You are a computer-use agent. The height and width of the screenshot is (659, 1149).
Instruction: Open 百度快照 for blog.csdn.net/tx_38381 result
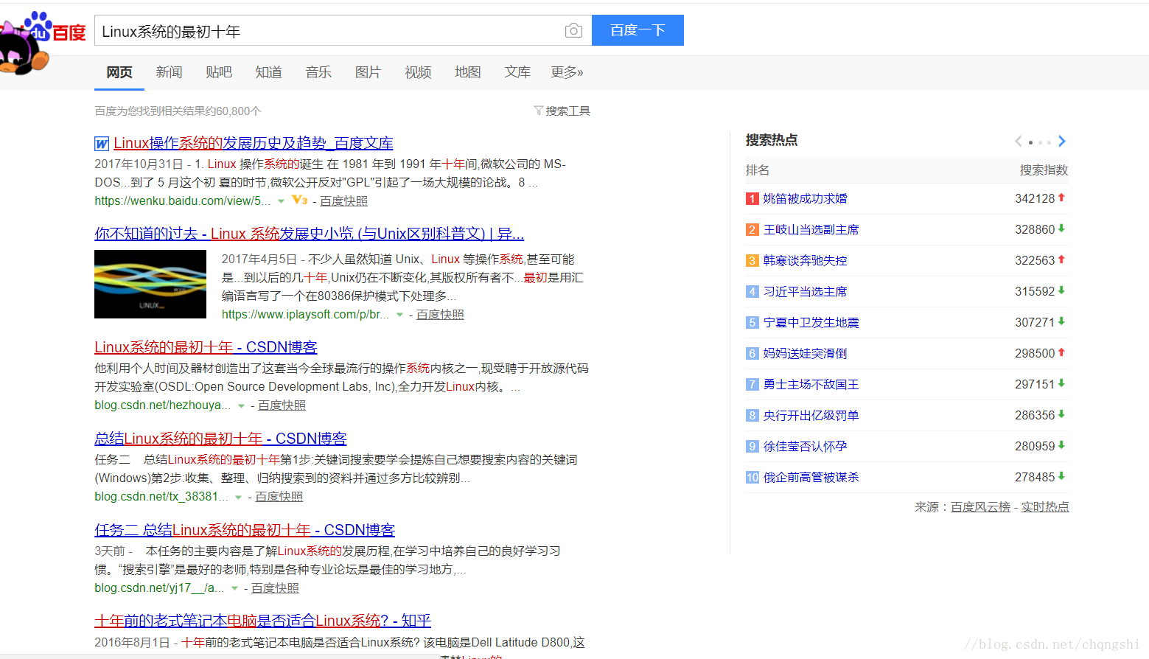click(x=279, y=496)
